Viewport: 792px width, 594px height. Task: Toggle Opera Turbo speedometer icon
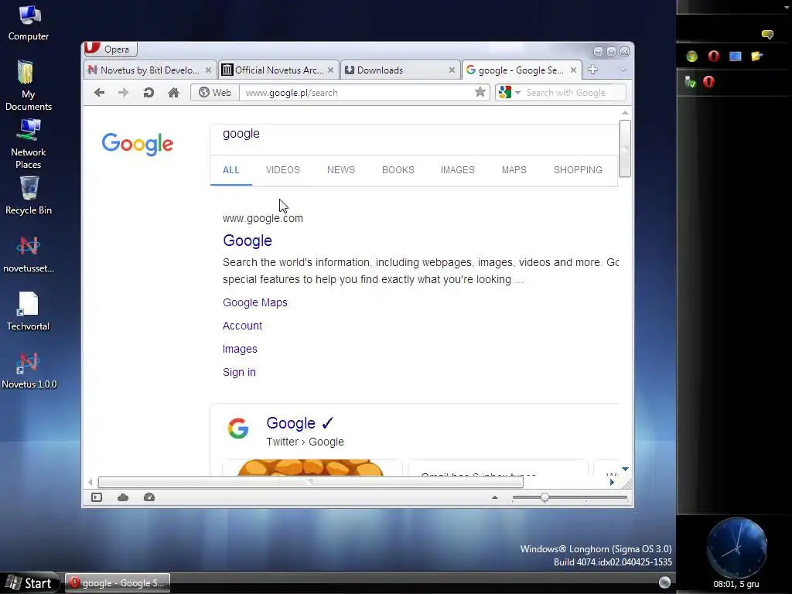149,497
